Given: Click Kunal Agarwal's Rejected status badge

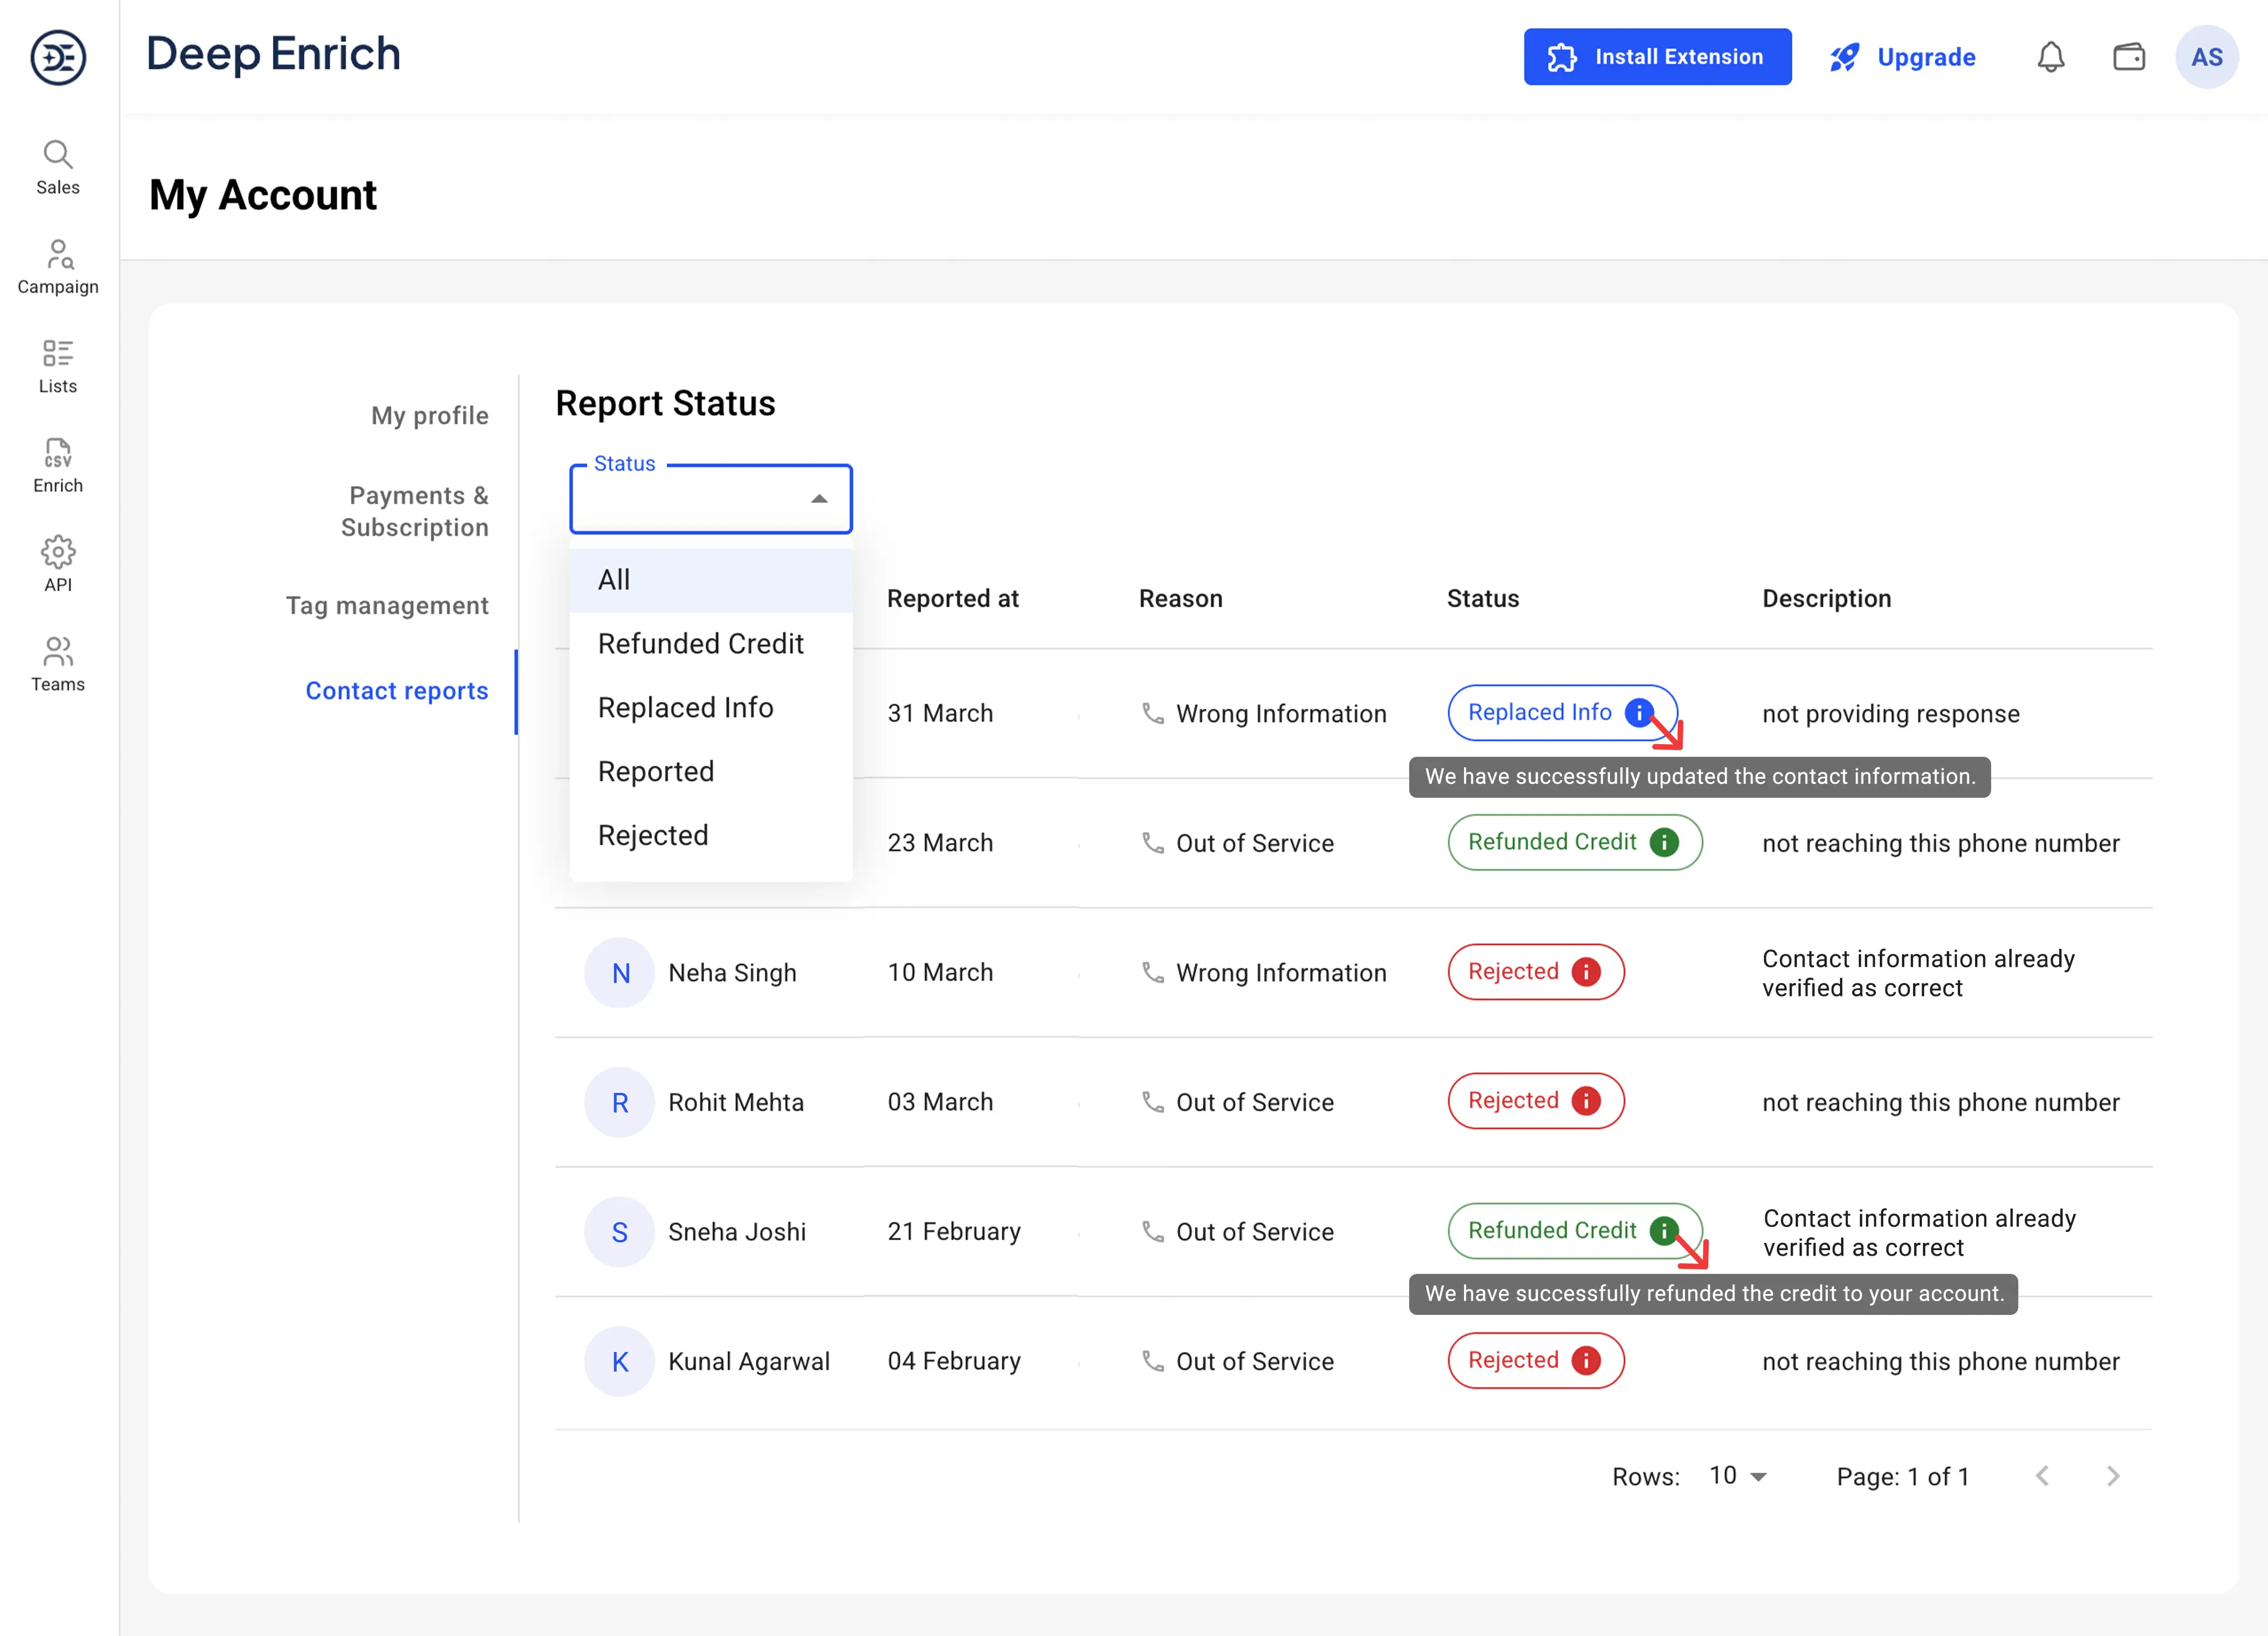Looking at the screenshot, I should (1536, 1360).
